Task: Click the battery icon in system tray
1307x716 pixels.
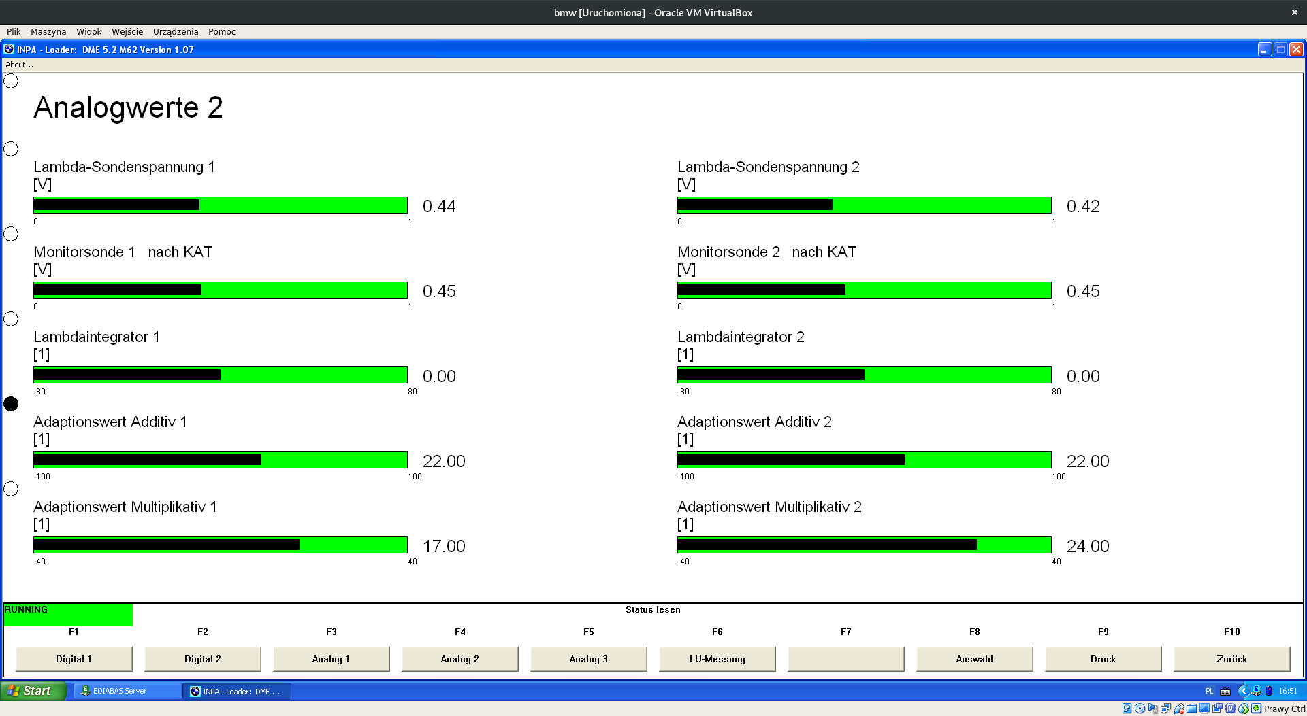Action: pyautogui.click(x=1269, y=691)
